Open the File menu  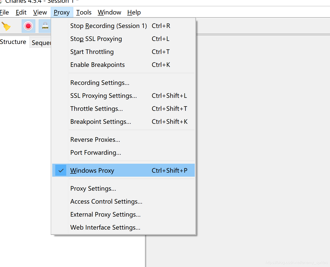tap(4, 12)
